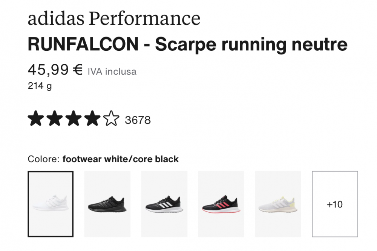Click the 214 g weight label

pyautogui.click(x=40, y=86)
